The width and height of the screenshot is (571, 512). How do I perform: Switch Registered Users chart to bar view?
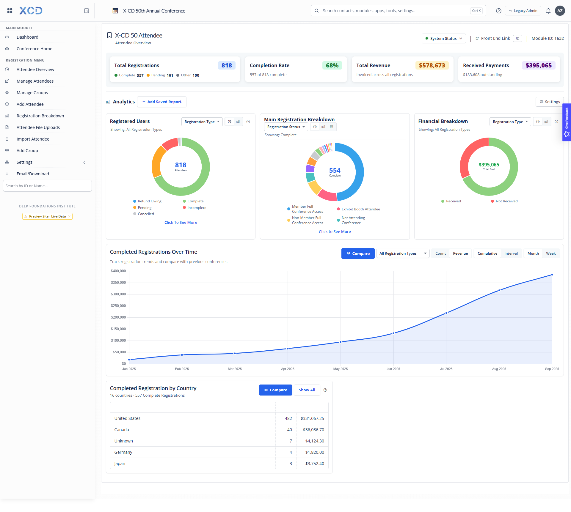coord(238,122)
